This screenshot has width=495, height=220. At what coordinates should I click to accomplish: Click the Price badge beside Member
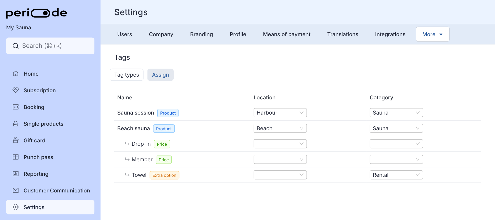click(x=164, y=160)
